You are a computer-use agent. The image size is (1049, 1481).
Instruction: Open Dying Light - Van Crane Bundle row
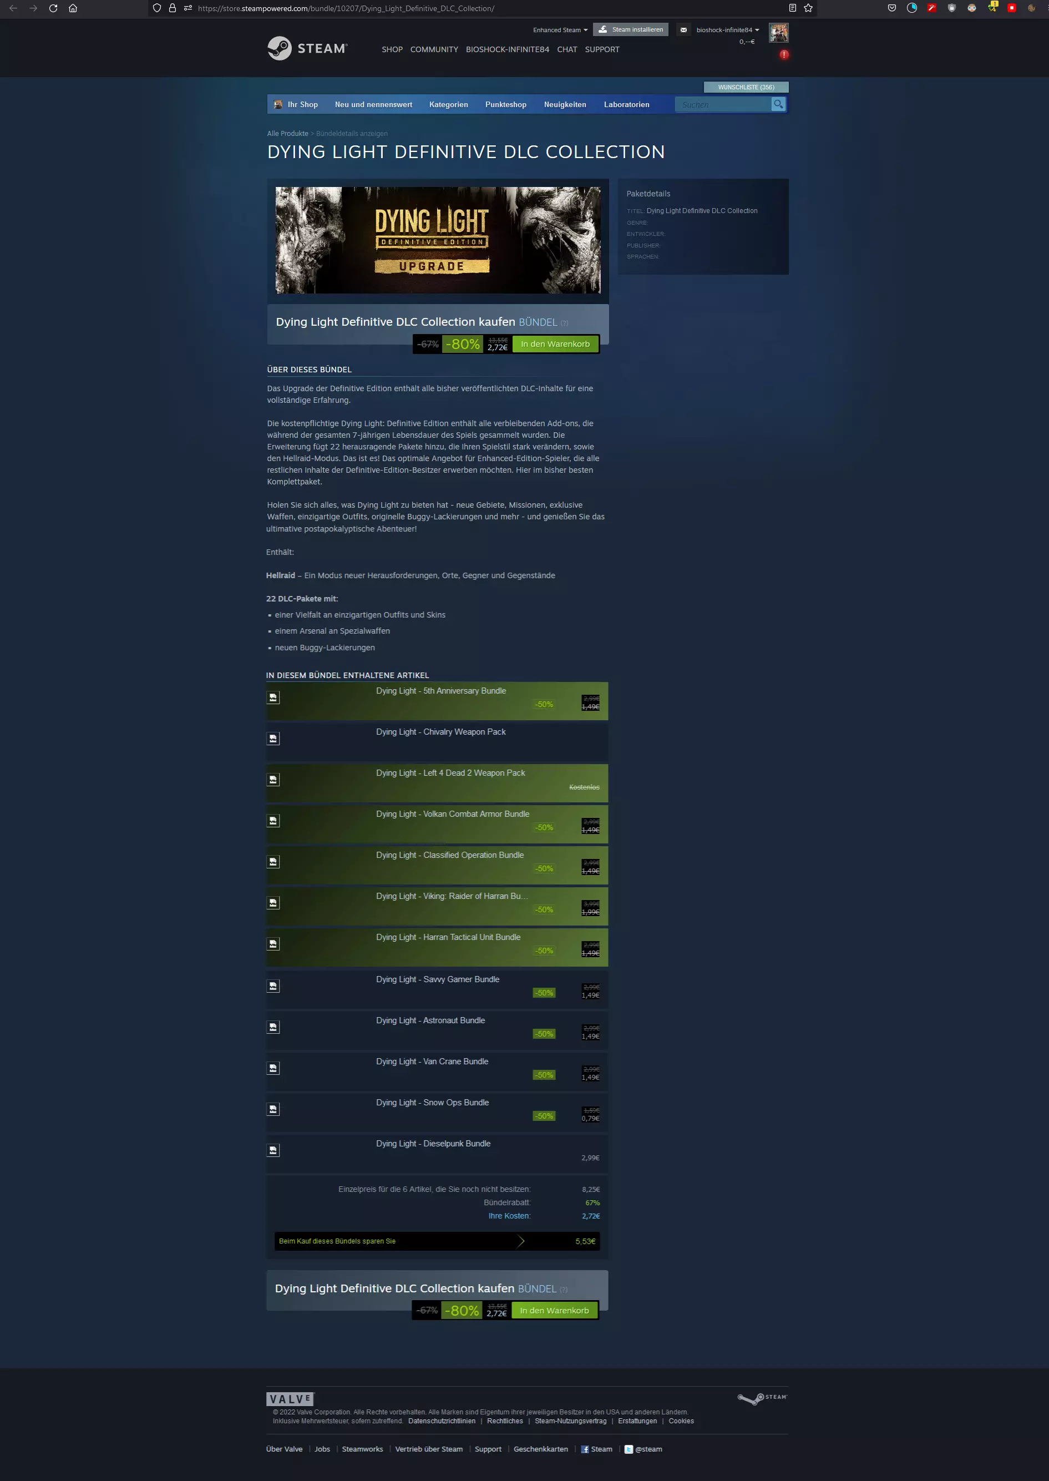tap(437, 1071)
